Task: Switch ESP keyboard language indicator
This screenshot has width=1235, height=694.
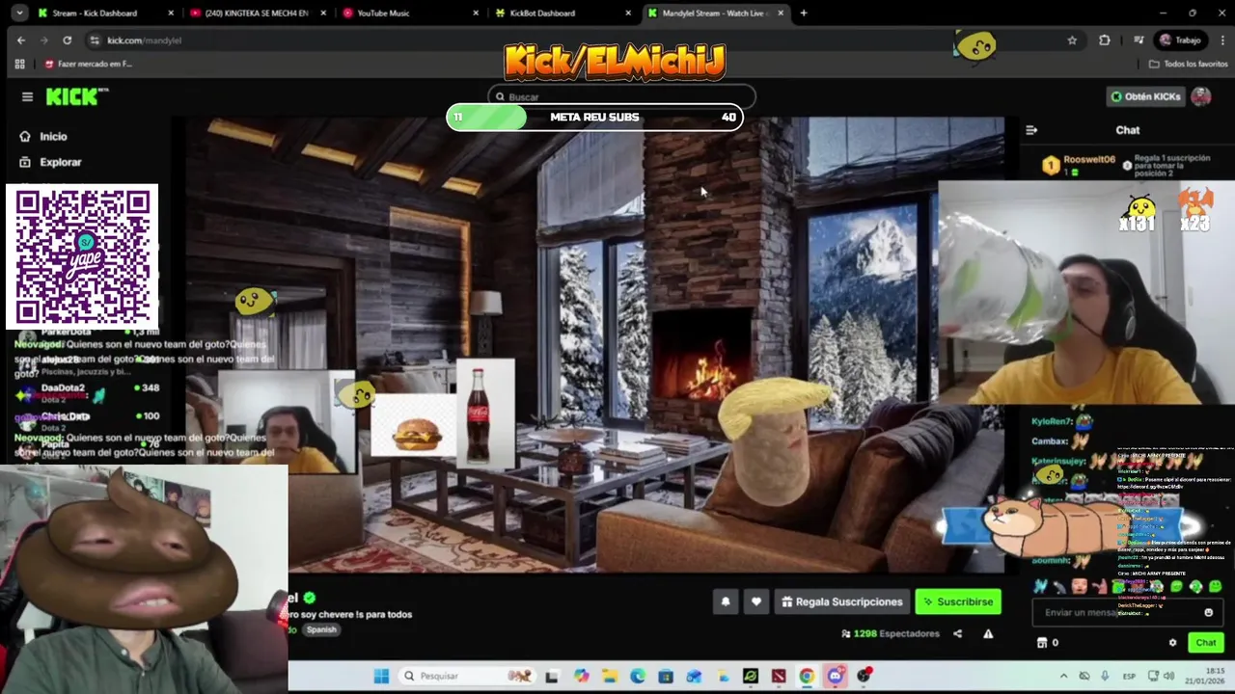Action: [x=1129, y=676]
